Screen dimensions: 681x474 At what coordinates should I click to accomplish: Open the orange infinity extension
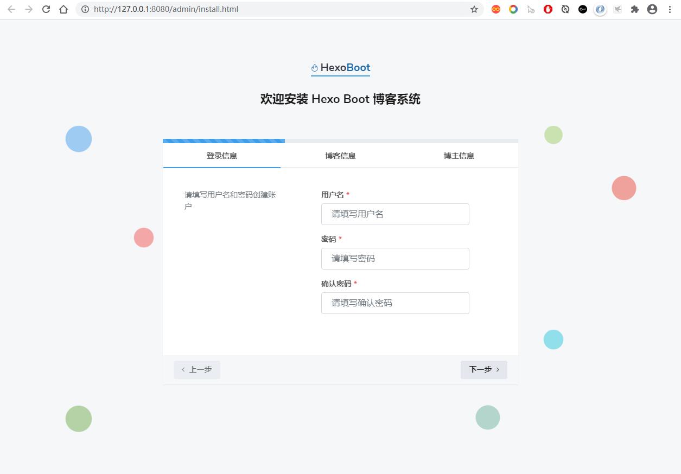coord(496,9)
